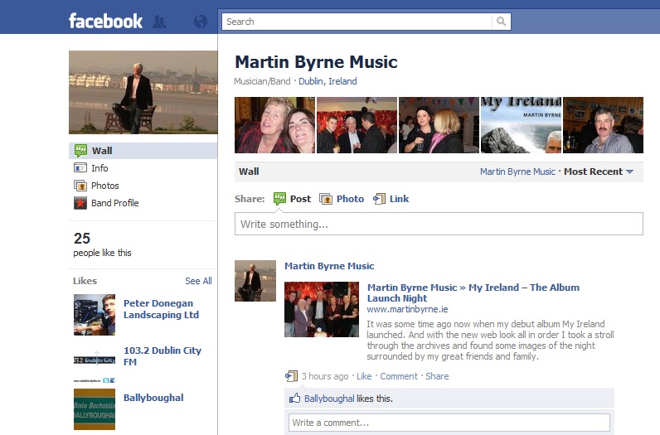Click the 25 people like this count
The height and width of the screenshot is (435, 660).
point(102,244)
